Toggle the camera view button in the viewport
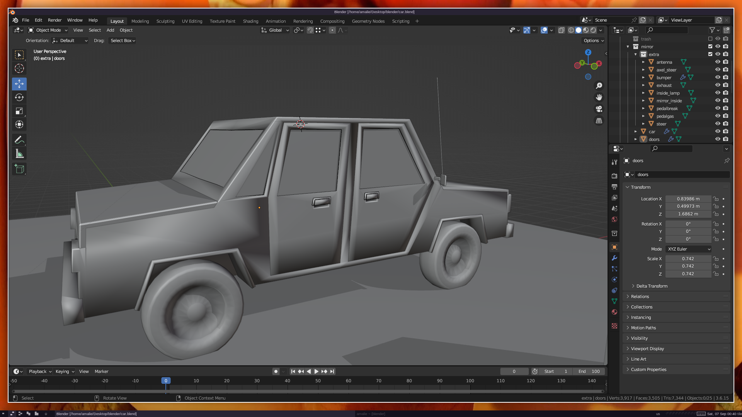742x417 pixels. click(x=599, y=109)
